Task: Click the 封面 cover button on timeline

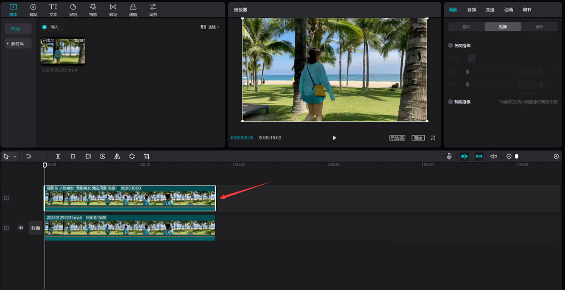Action: pyautogui.click(x=36, y=228)
